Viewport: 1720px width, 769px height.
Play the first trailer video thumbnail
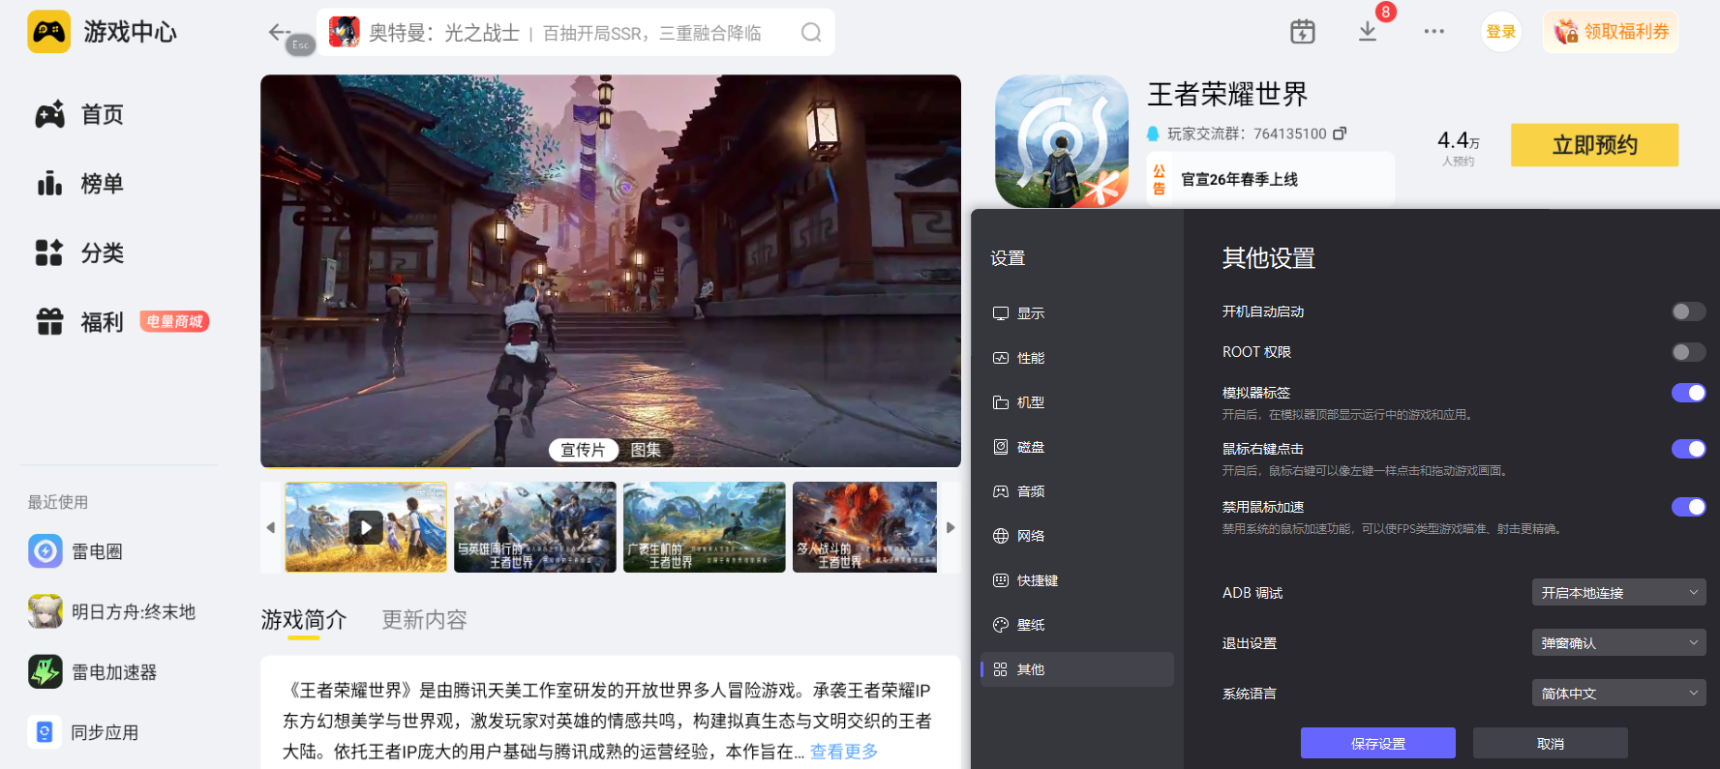click(x=366, y=527)
